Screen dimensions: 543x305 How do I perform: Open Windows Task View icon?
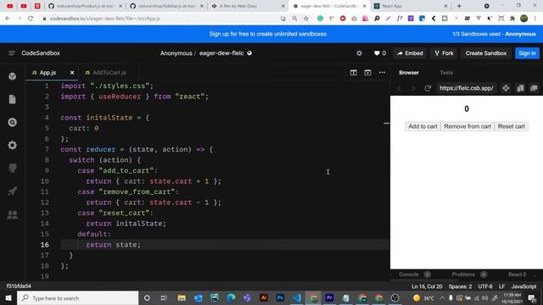tap(164, 297)
